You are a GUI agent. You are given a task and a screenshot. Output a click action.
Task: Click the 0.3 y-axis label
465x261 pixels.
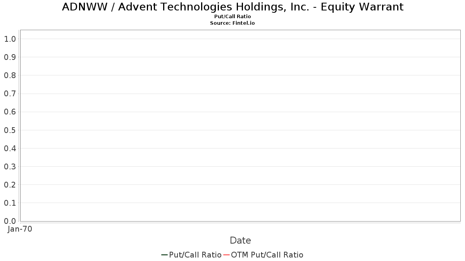(10, 166)
